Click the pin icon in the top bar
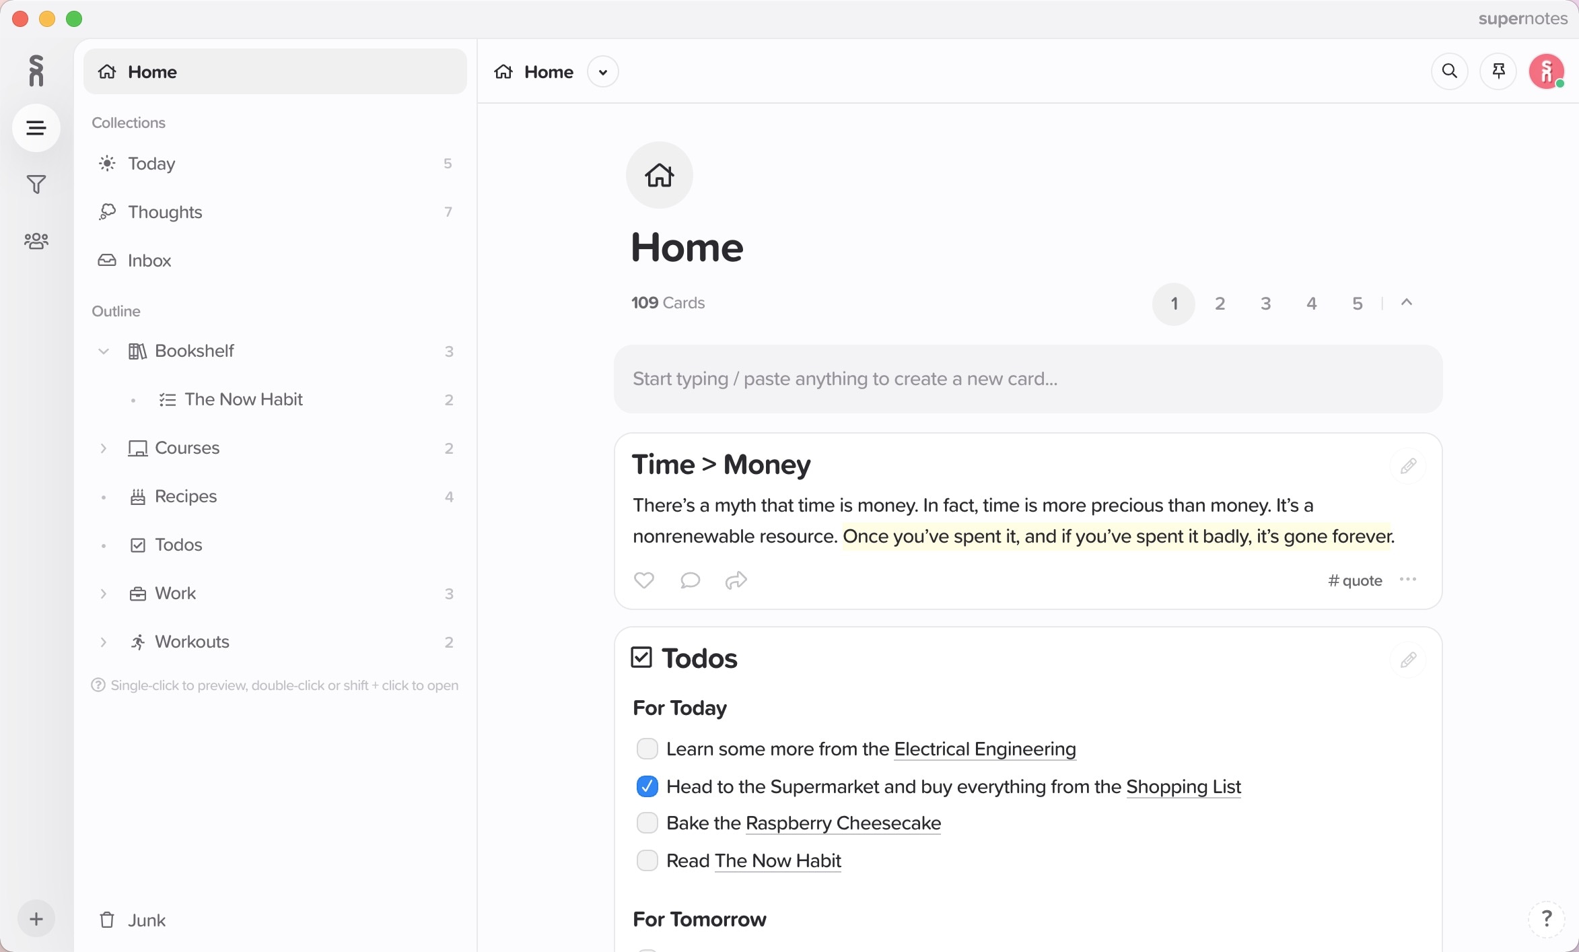This screenshot has height=952, width=1579. pos(1498,71)
